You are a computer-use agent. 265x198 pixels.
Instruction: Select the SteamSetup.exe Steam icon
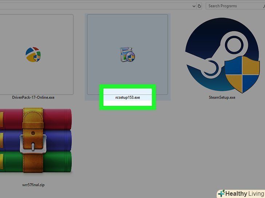[x=222, y=55]
